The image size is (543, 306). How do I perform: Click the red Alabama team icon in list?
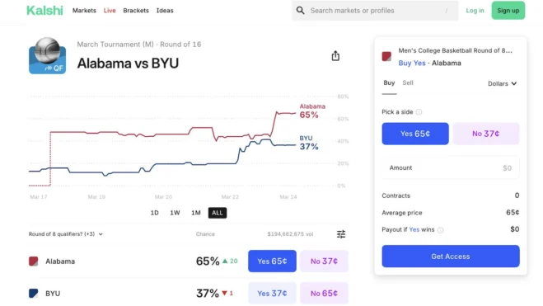click(x=33, y=261)
